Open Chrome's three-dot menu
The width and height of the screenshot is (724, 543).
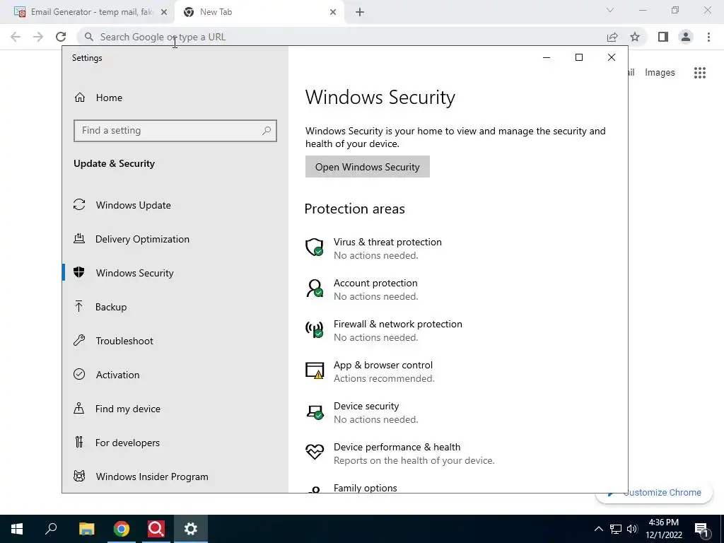708,37
